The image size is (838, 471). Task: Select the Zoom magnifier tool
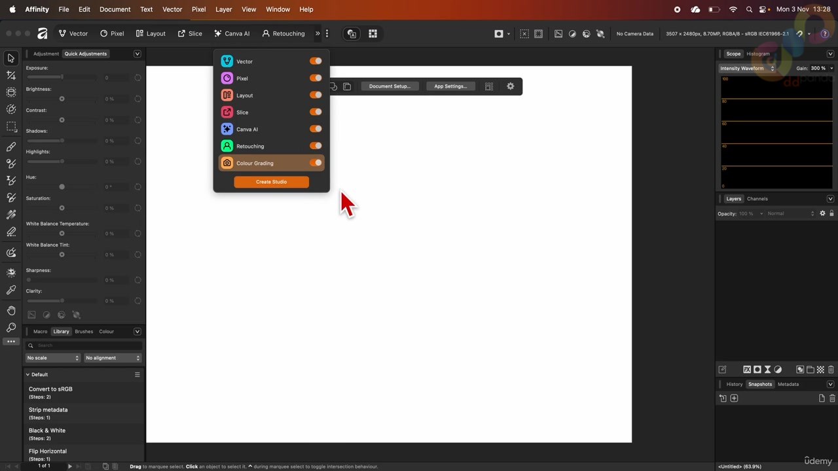point(11,327)
